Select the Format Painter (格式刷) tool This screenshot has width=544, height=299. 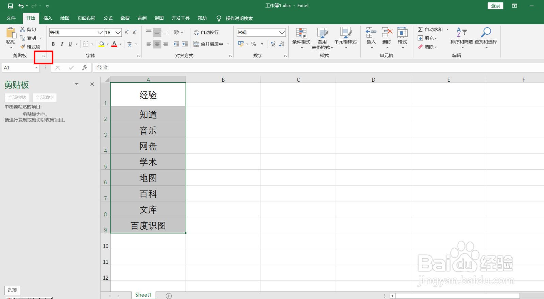(30, 47)
